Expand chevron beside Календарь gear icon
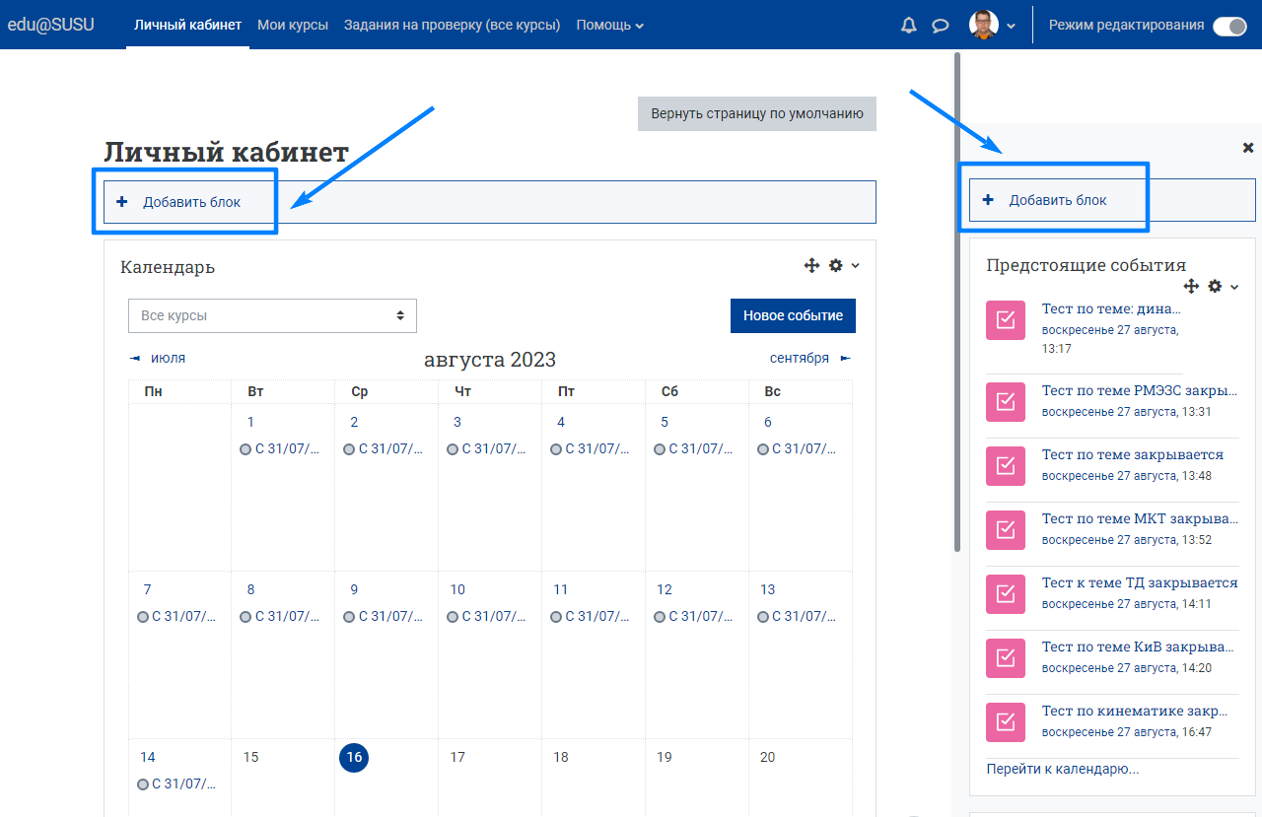The height and width of the screenshot is (817, 1262). (x=856, y=265)
